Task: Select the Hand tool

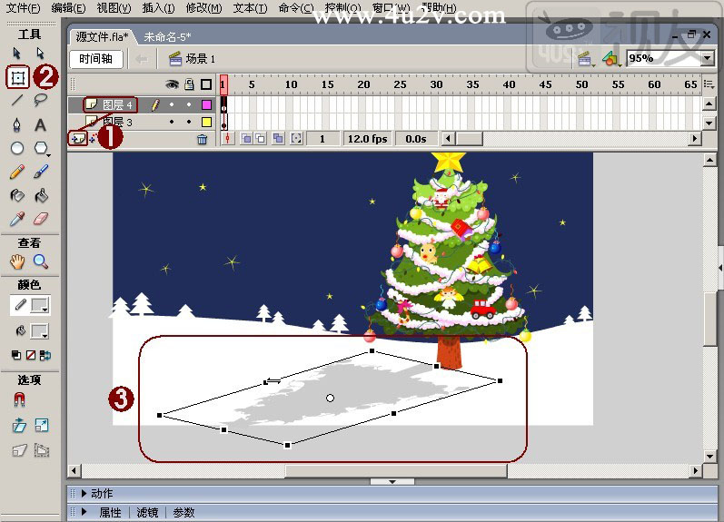Action: click(x=16, y=261)
